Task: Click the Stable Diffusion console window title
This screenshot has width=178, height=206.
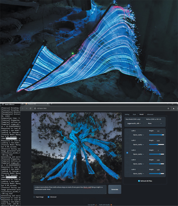Action: (x=10, y=104)
